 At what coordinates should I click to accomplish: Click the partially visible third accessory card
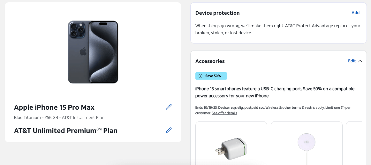354,143
